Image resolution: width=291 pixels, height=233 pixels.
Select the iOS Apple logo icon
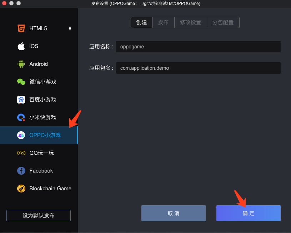click(21, 46)
